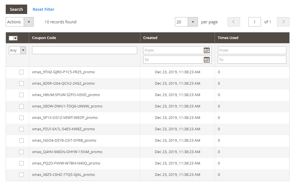This screenshot has width=297, height=195.
Task: Check the xmas_Q4HV-6MDN-OHYW-15NM_promo row
Action: coord(21,152)
